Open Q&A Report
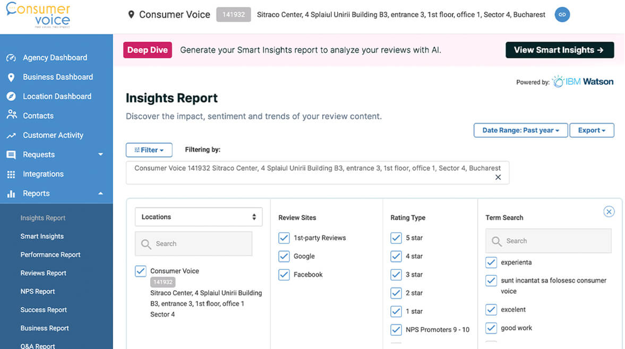 [38, 345]
